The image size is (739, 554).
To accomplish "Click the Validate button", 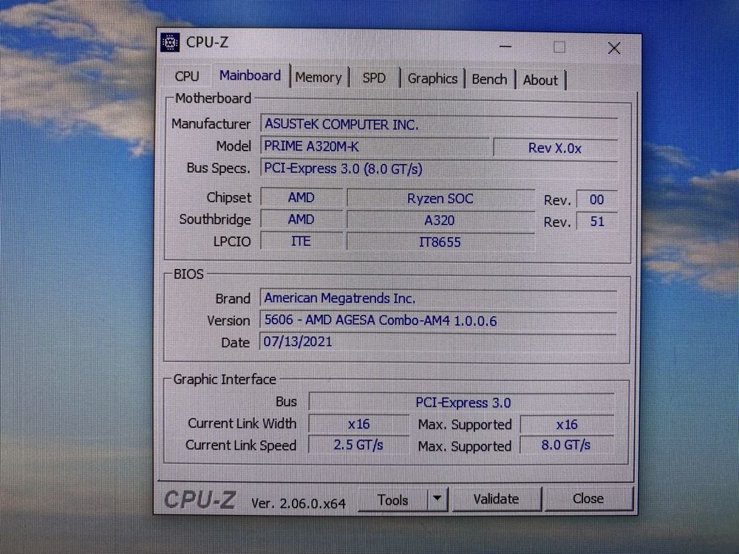I will point(496,499).
